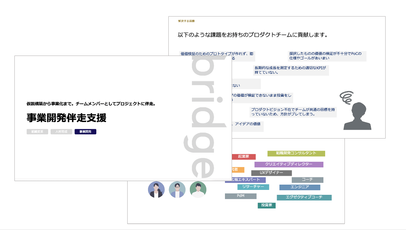
Task: Select the 事業開発 dark navy tag
Action: 85,132
